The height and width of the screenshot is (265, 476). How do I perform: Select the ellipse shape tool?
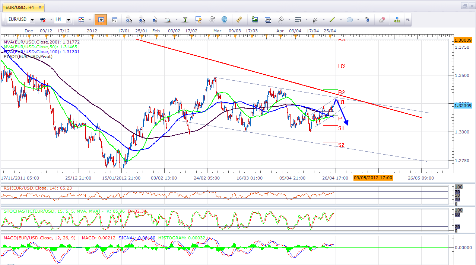coord(349,20)
